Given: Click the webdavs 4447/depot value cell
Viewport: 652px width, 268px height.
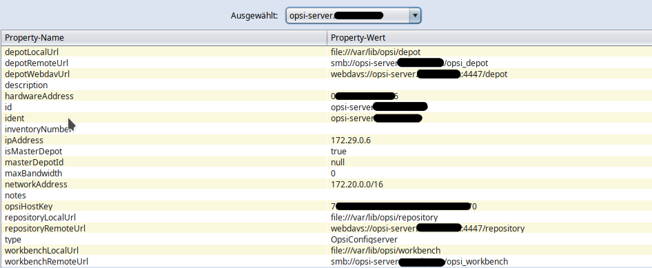Looking at the screenshot, I should pyautogui.click(x=489, y=74).
